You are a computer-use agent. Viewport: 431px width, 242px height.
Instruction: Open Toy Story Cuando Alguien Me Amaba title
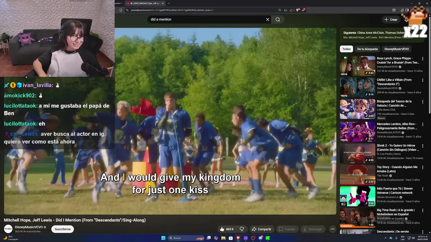pos(397,169)
